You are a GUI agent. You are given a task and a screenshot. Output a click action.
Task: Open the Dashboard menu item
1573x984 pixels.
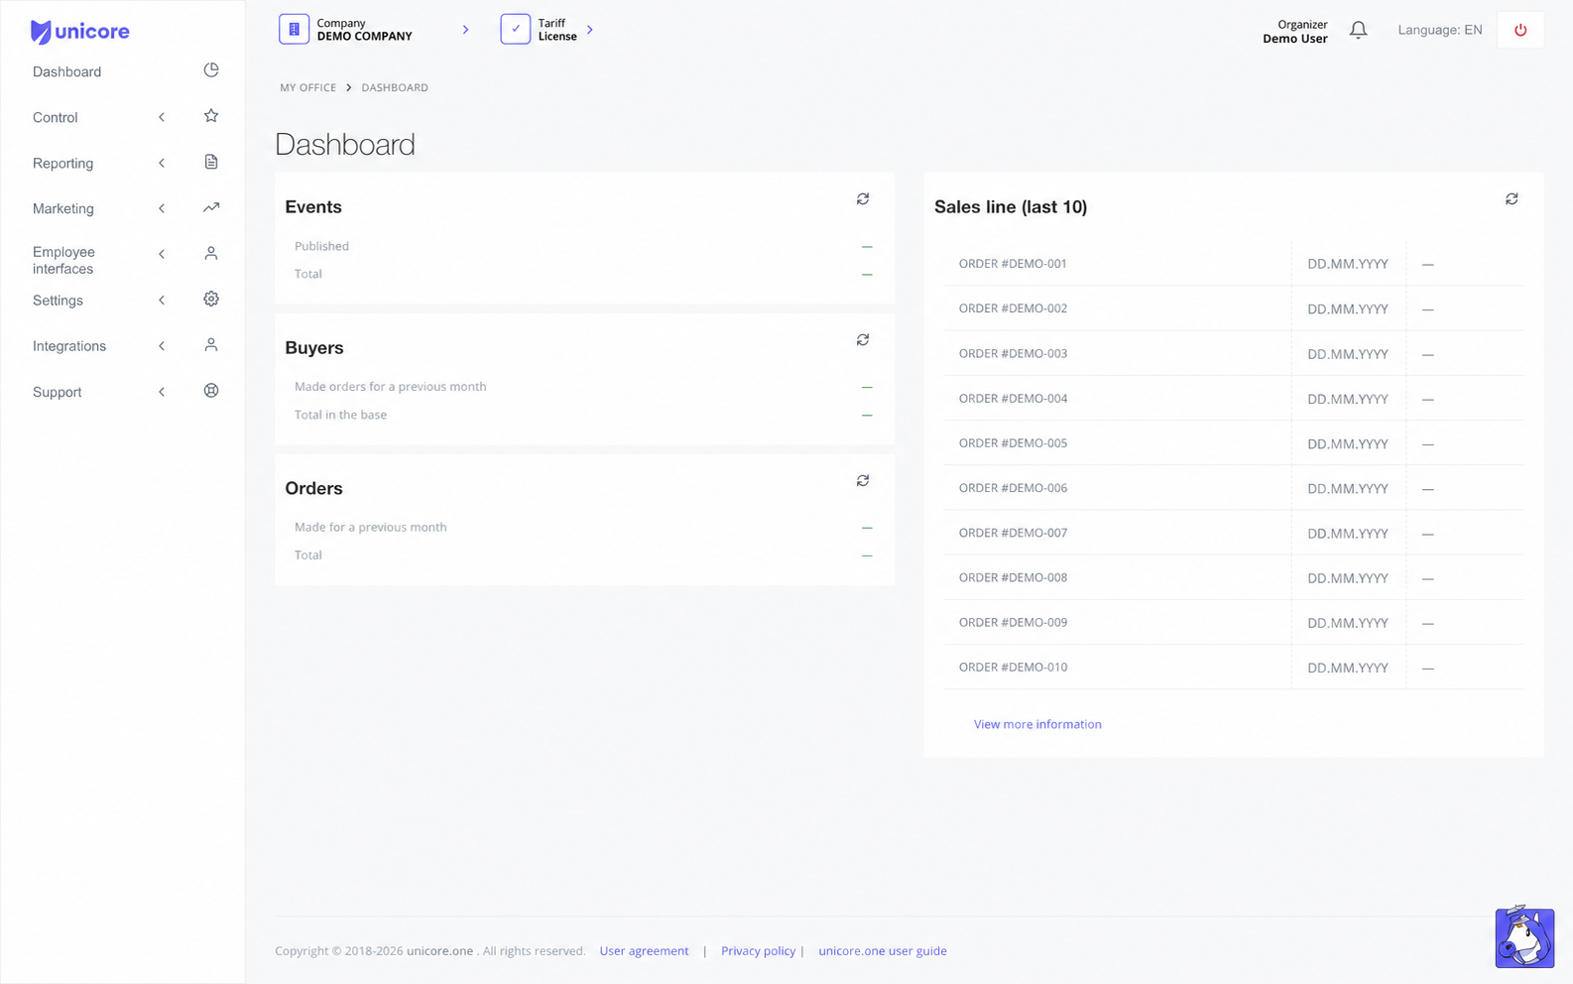point(66,71)
